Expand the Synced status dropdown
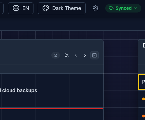This screenshot has height=120, width=145. (123, 8)
